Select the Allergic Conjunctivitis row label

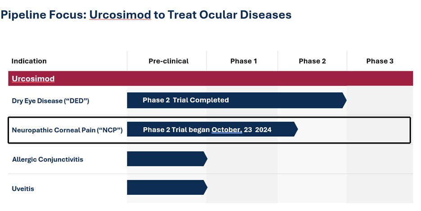coord(48,159)
